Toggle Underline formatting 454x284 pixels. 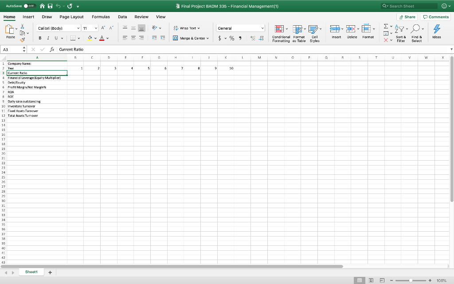(56, 38)
